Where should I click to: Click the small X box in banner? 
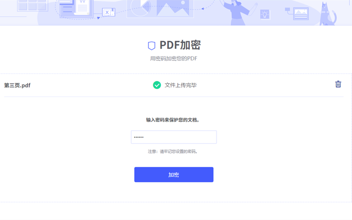108,12
